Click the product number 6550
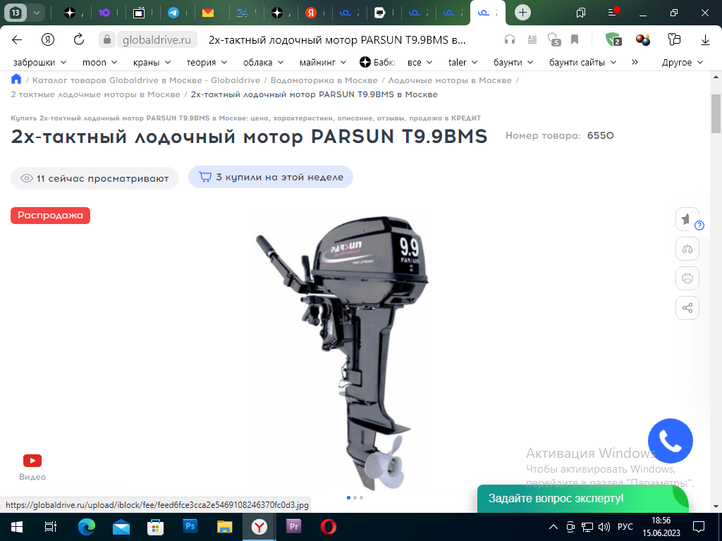Image resolution: width=722 pixels, height=541 pixels. [601, 135]
